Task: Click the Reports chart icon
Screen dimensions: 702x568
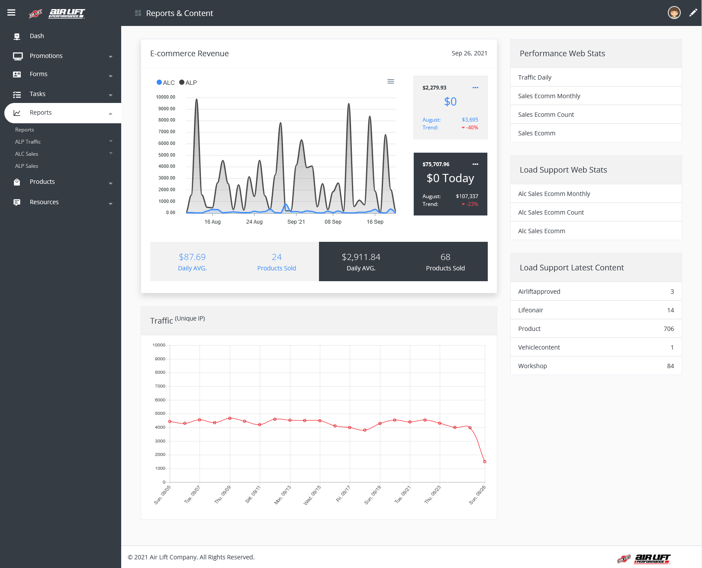Action: pyautogui.click(x=17, y=113)
